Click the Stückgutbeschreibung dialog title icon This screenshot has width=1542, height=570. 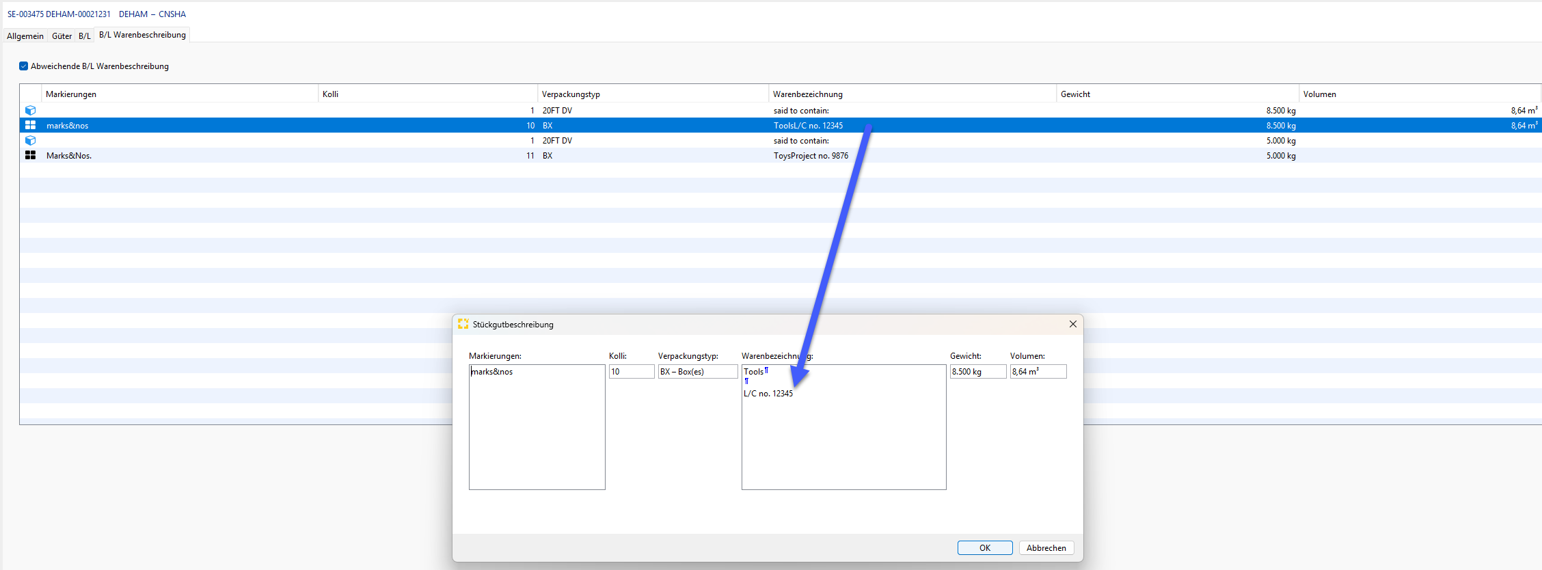point(463,325)
